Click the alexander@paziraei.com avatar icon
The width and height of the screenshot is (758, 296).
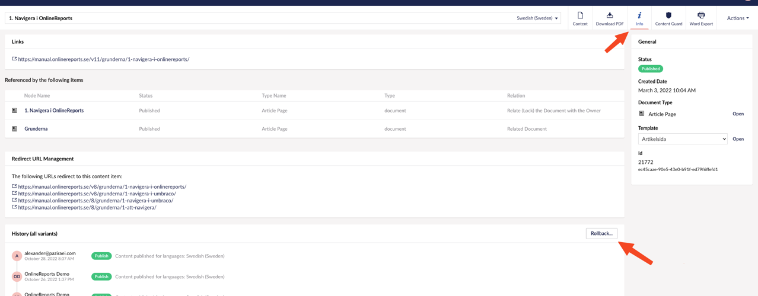click(x=17, y=256)
